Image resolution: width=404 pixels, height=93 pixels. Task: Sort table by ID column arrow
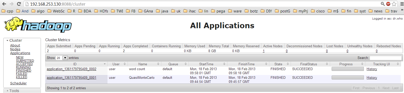pos(105,64)
